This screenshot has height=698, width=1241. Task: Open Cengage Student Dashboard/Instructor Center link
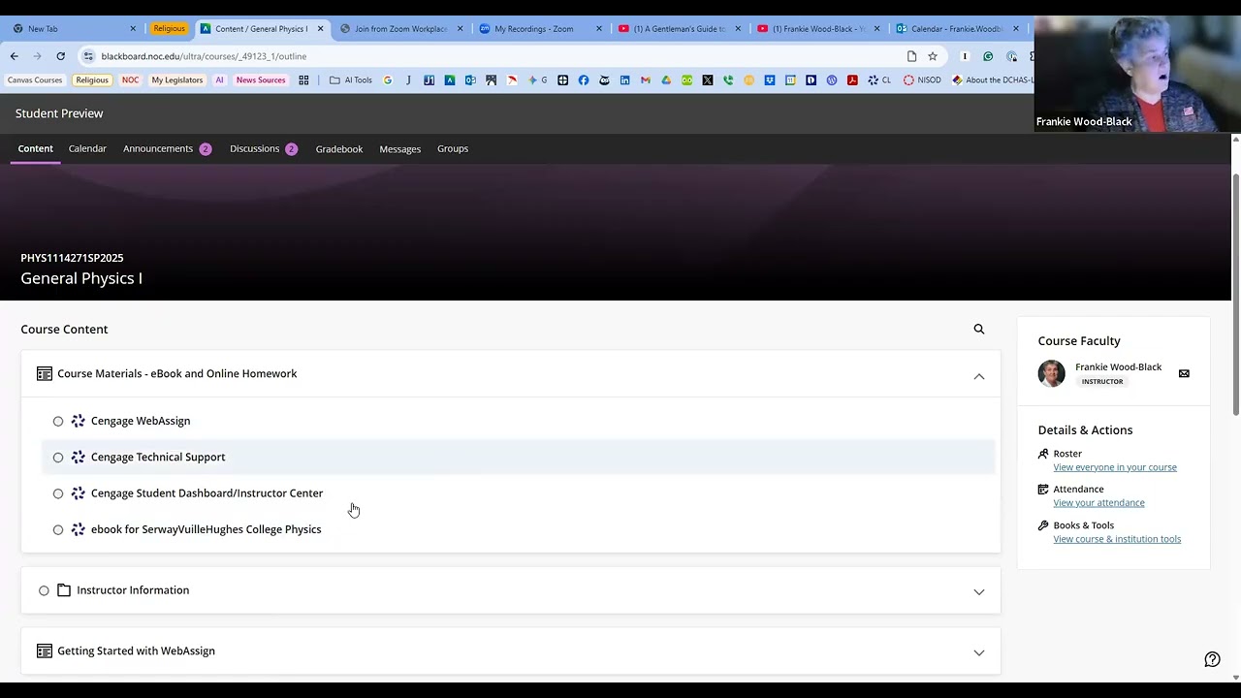[207, 493]
